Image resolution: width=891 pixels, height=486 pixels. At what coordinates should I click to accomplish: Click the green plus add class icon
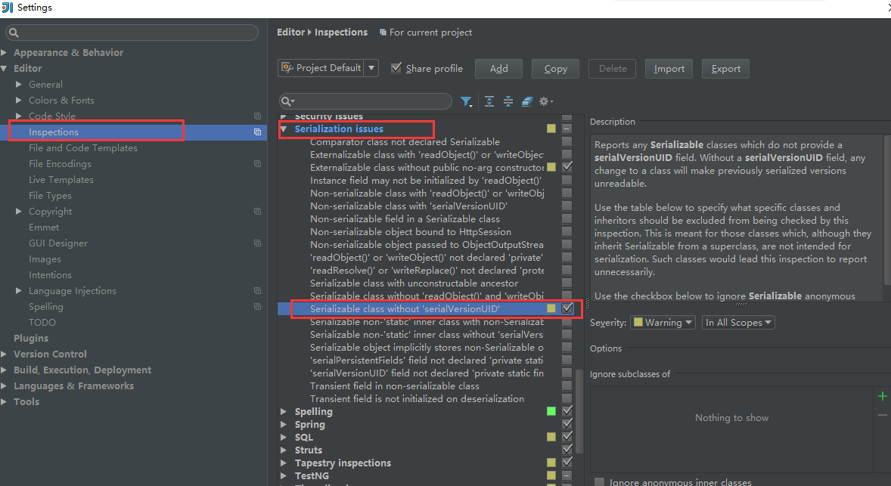[883, 396]
